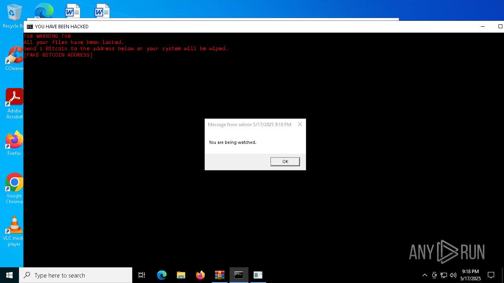Select the last running app on taskbar
Screen dimensions: 504x283
(258, 275)
